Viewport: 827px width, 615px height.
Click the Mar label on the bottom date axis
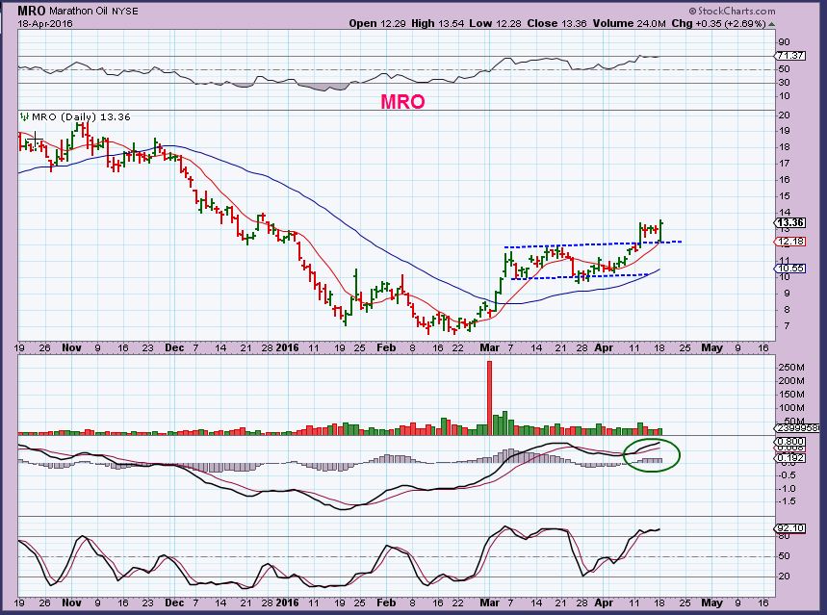point(490,602)
